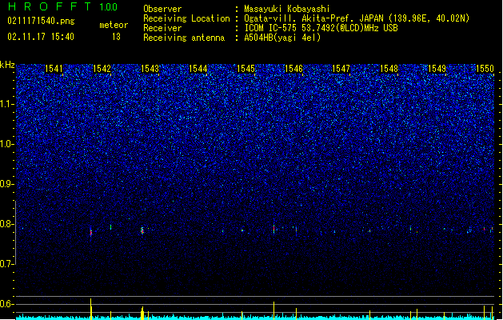Click the wide yellow intensity spike below 1543
Image resolution: width=503 pixels, height=320 pixels.
pos(142,314)
